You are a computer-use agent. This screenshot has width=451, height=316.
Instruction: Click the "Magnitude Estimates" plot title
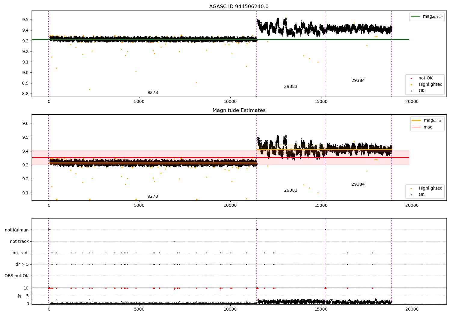point(239,110)
